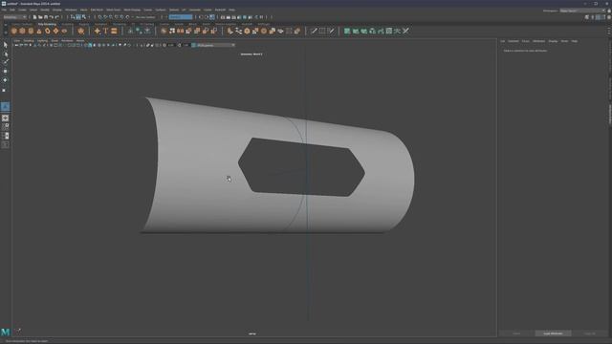This screenshot has width=612, height=344.
Task: Toggle select by object type mode
Action: coord(78,17)
